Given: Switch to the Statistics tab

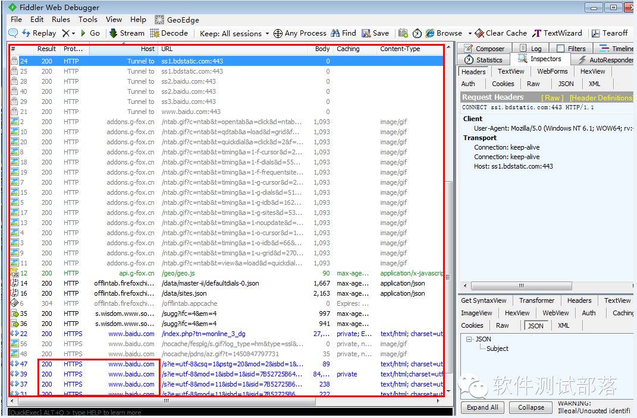Looking at the screenshot, I should click(x=484, y=60).
